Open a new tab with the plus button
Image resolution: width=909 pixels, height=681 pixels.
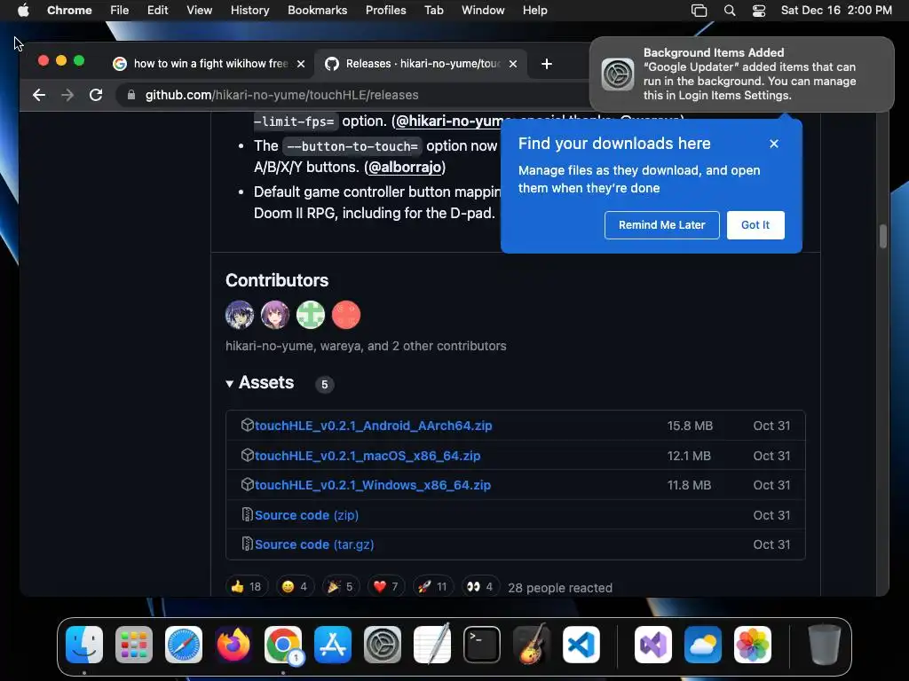[x=547, y=64]
